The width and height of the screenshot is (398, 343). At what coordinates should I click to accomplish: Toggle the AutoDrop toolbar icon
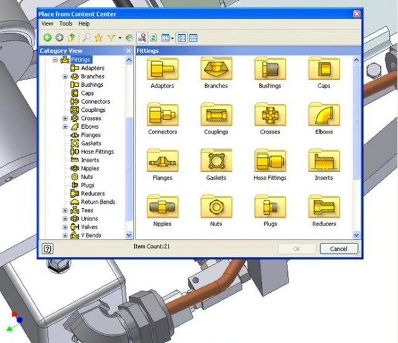point(142,38)
